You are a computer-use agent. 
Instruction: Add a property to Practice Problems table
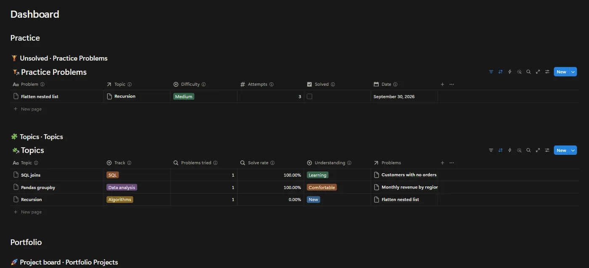tap(442, 85)
